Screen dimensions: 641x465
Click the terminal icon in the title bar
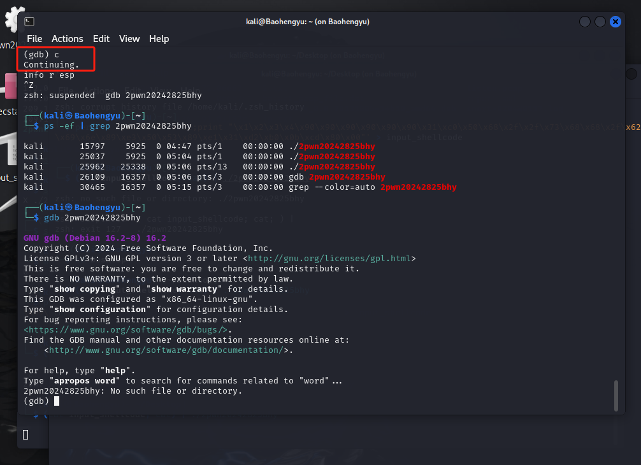click(29, 22)
